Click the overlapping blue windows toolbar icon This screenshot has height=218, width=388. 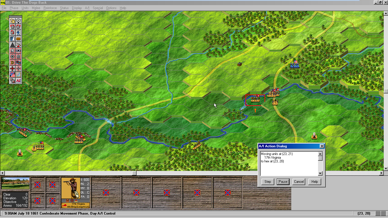18,62
